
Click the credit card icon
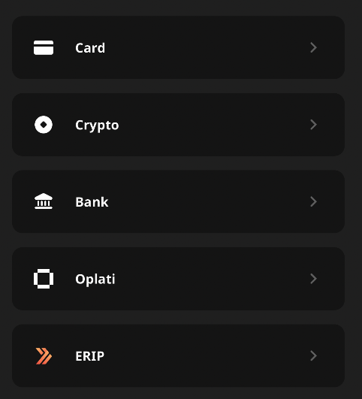click(44, 47)
